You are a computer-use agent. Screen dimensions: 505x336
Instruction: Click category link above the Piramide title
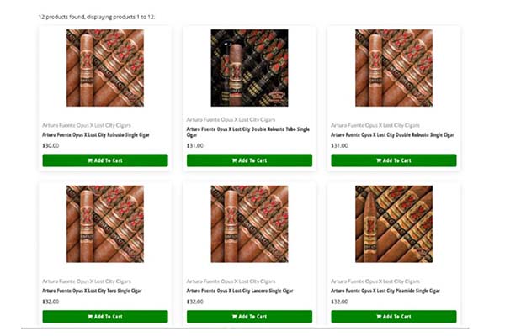[375, 281]
